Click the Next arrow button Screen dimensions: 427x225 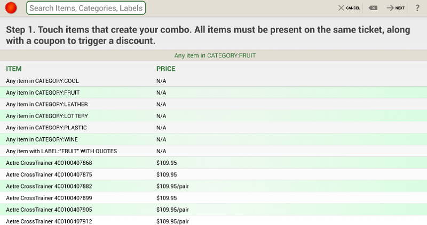(x=396, y=8)
